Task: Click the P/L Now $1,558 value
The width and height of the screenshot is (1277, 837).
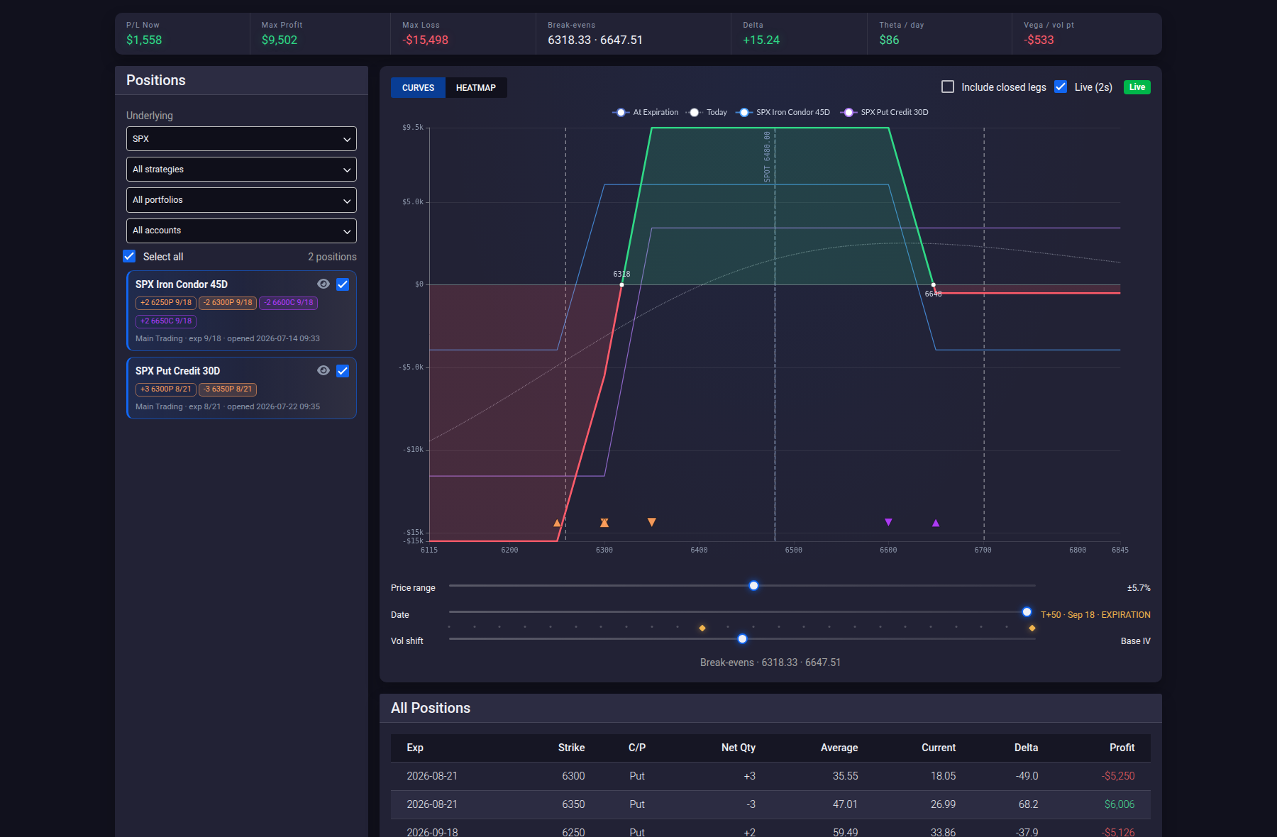Action: pyautogui.click(x=144, y=40)
